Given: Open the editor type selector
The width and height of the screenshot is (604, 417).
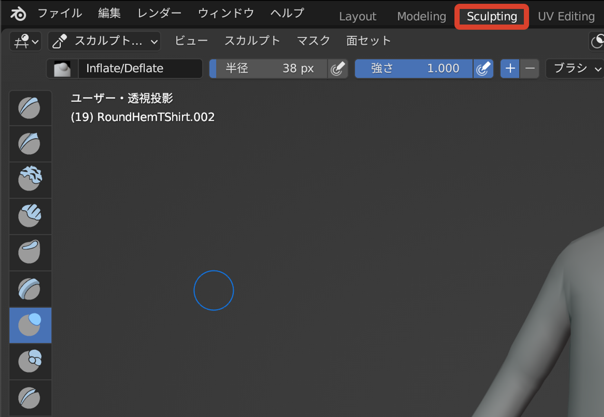Looking at the screenshot, I should (x=26, y=41).
